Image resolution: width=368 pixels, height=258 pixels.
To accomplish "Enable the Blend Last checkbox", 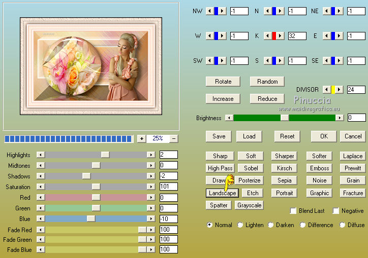I will (293, 211).
